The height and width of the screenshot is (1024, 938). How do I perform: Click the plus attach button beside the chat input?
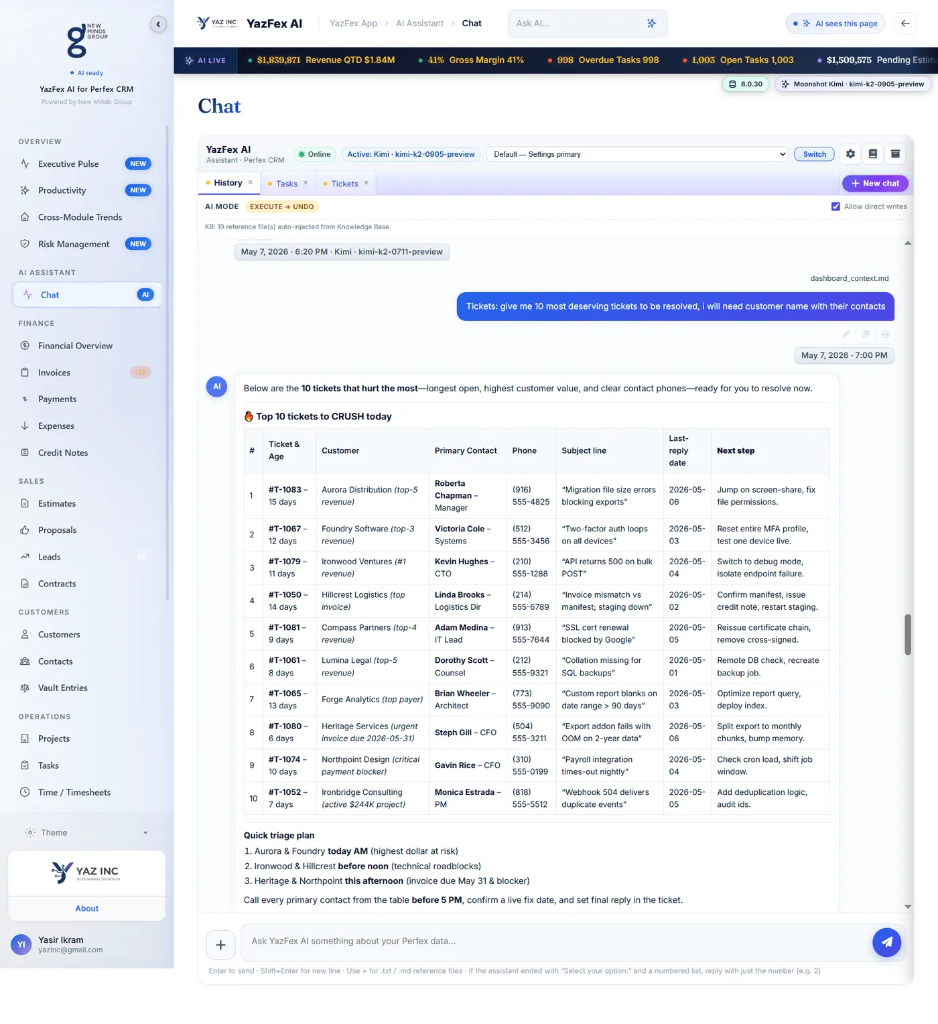pos(220,945)
